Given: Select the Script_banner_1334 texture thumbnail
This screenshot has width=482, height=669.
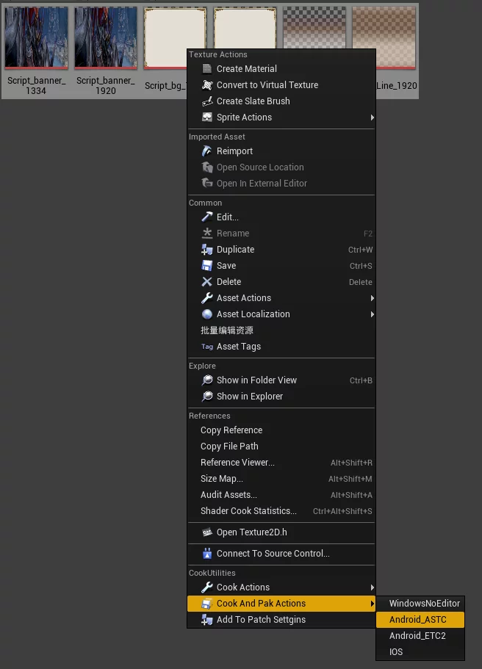Looking at the screenshot, I should tap(36, 38).
